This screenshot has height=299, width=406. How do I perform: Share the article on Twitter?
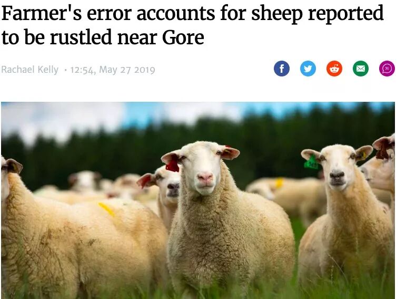(x=308, y=69)
